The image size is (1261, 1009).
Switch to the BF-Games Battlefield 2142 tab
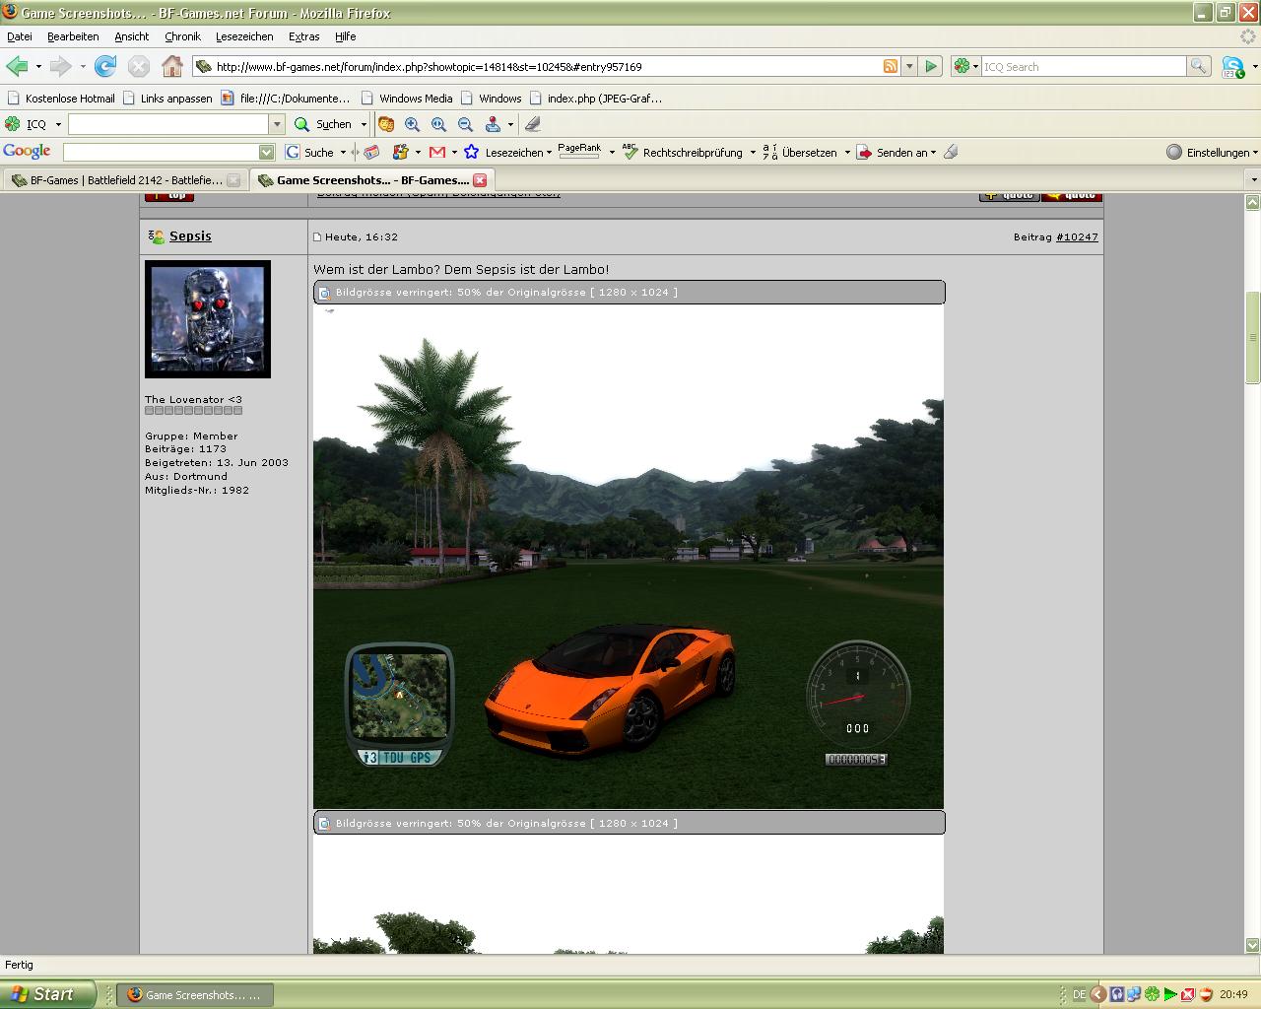124,180
